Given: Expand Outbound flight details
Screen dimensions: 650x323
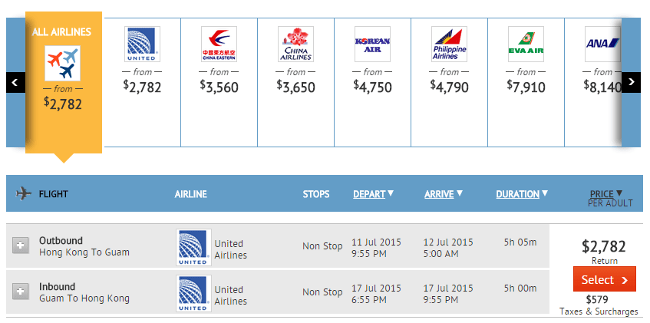Looking at the screenshot, I should point(21,246).
